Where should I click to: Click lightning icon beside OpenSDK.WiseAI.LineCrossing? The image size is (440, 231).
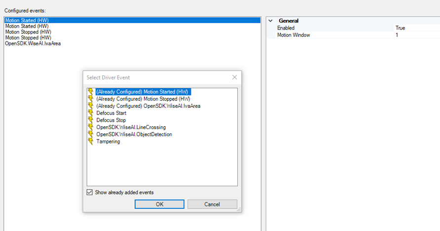(x=91, y=127)
